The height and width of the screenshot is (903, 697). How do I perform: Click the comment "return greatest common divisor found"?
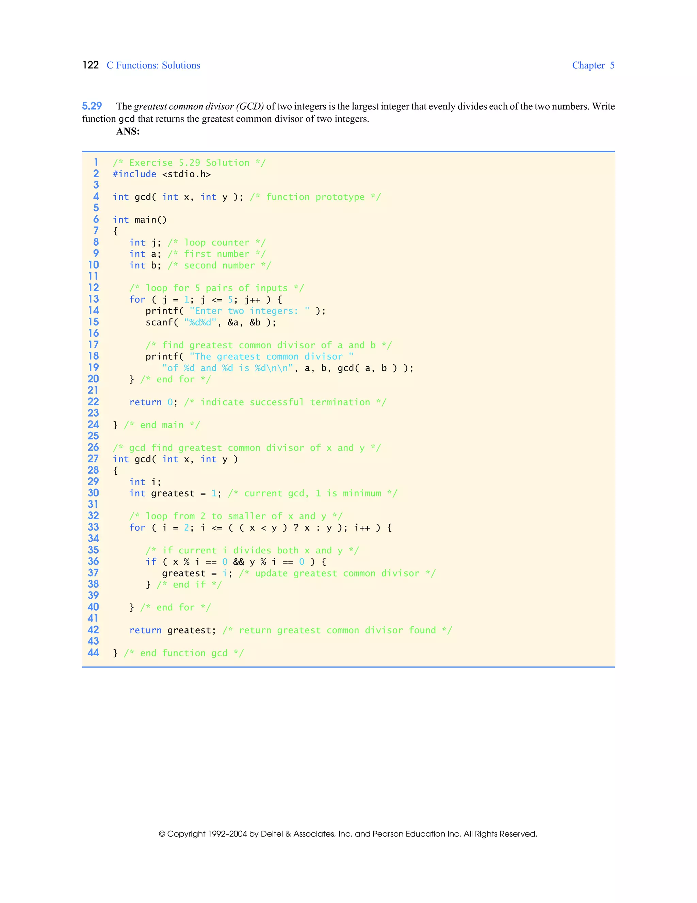pos(337,630)
